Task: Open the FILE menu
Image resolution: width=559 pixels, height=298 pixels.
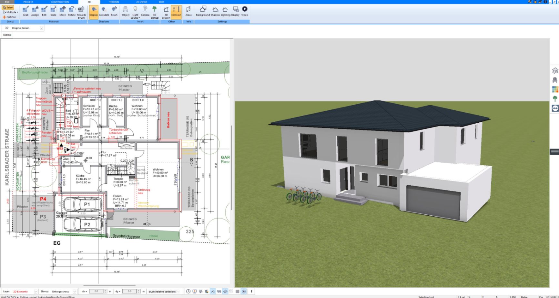Action: [7, 2]
